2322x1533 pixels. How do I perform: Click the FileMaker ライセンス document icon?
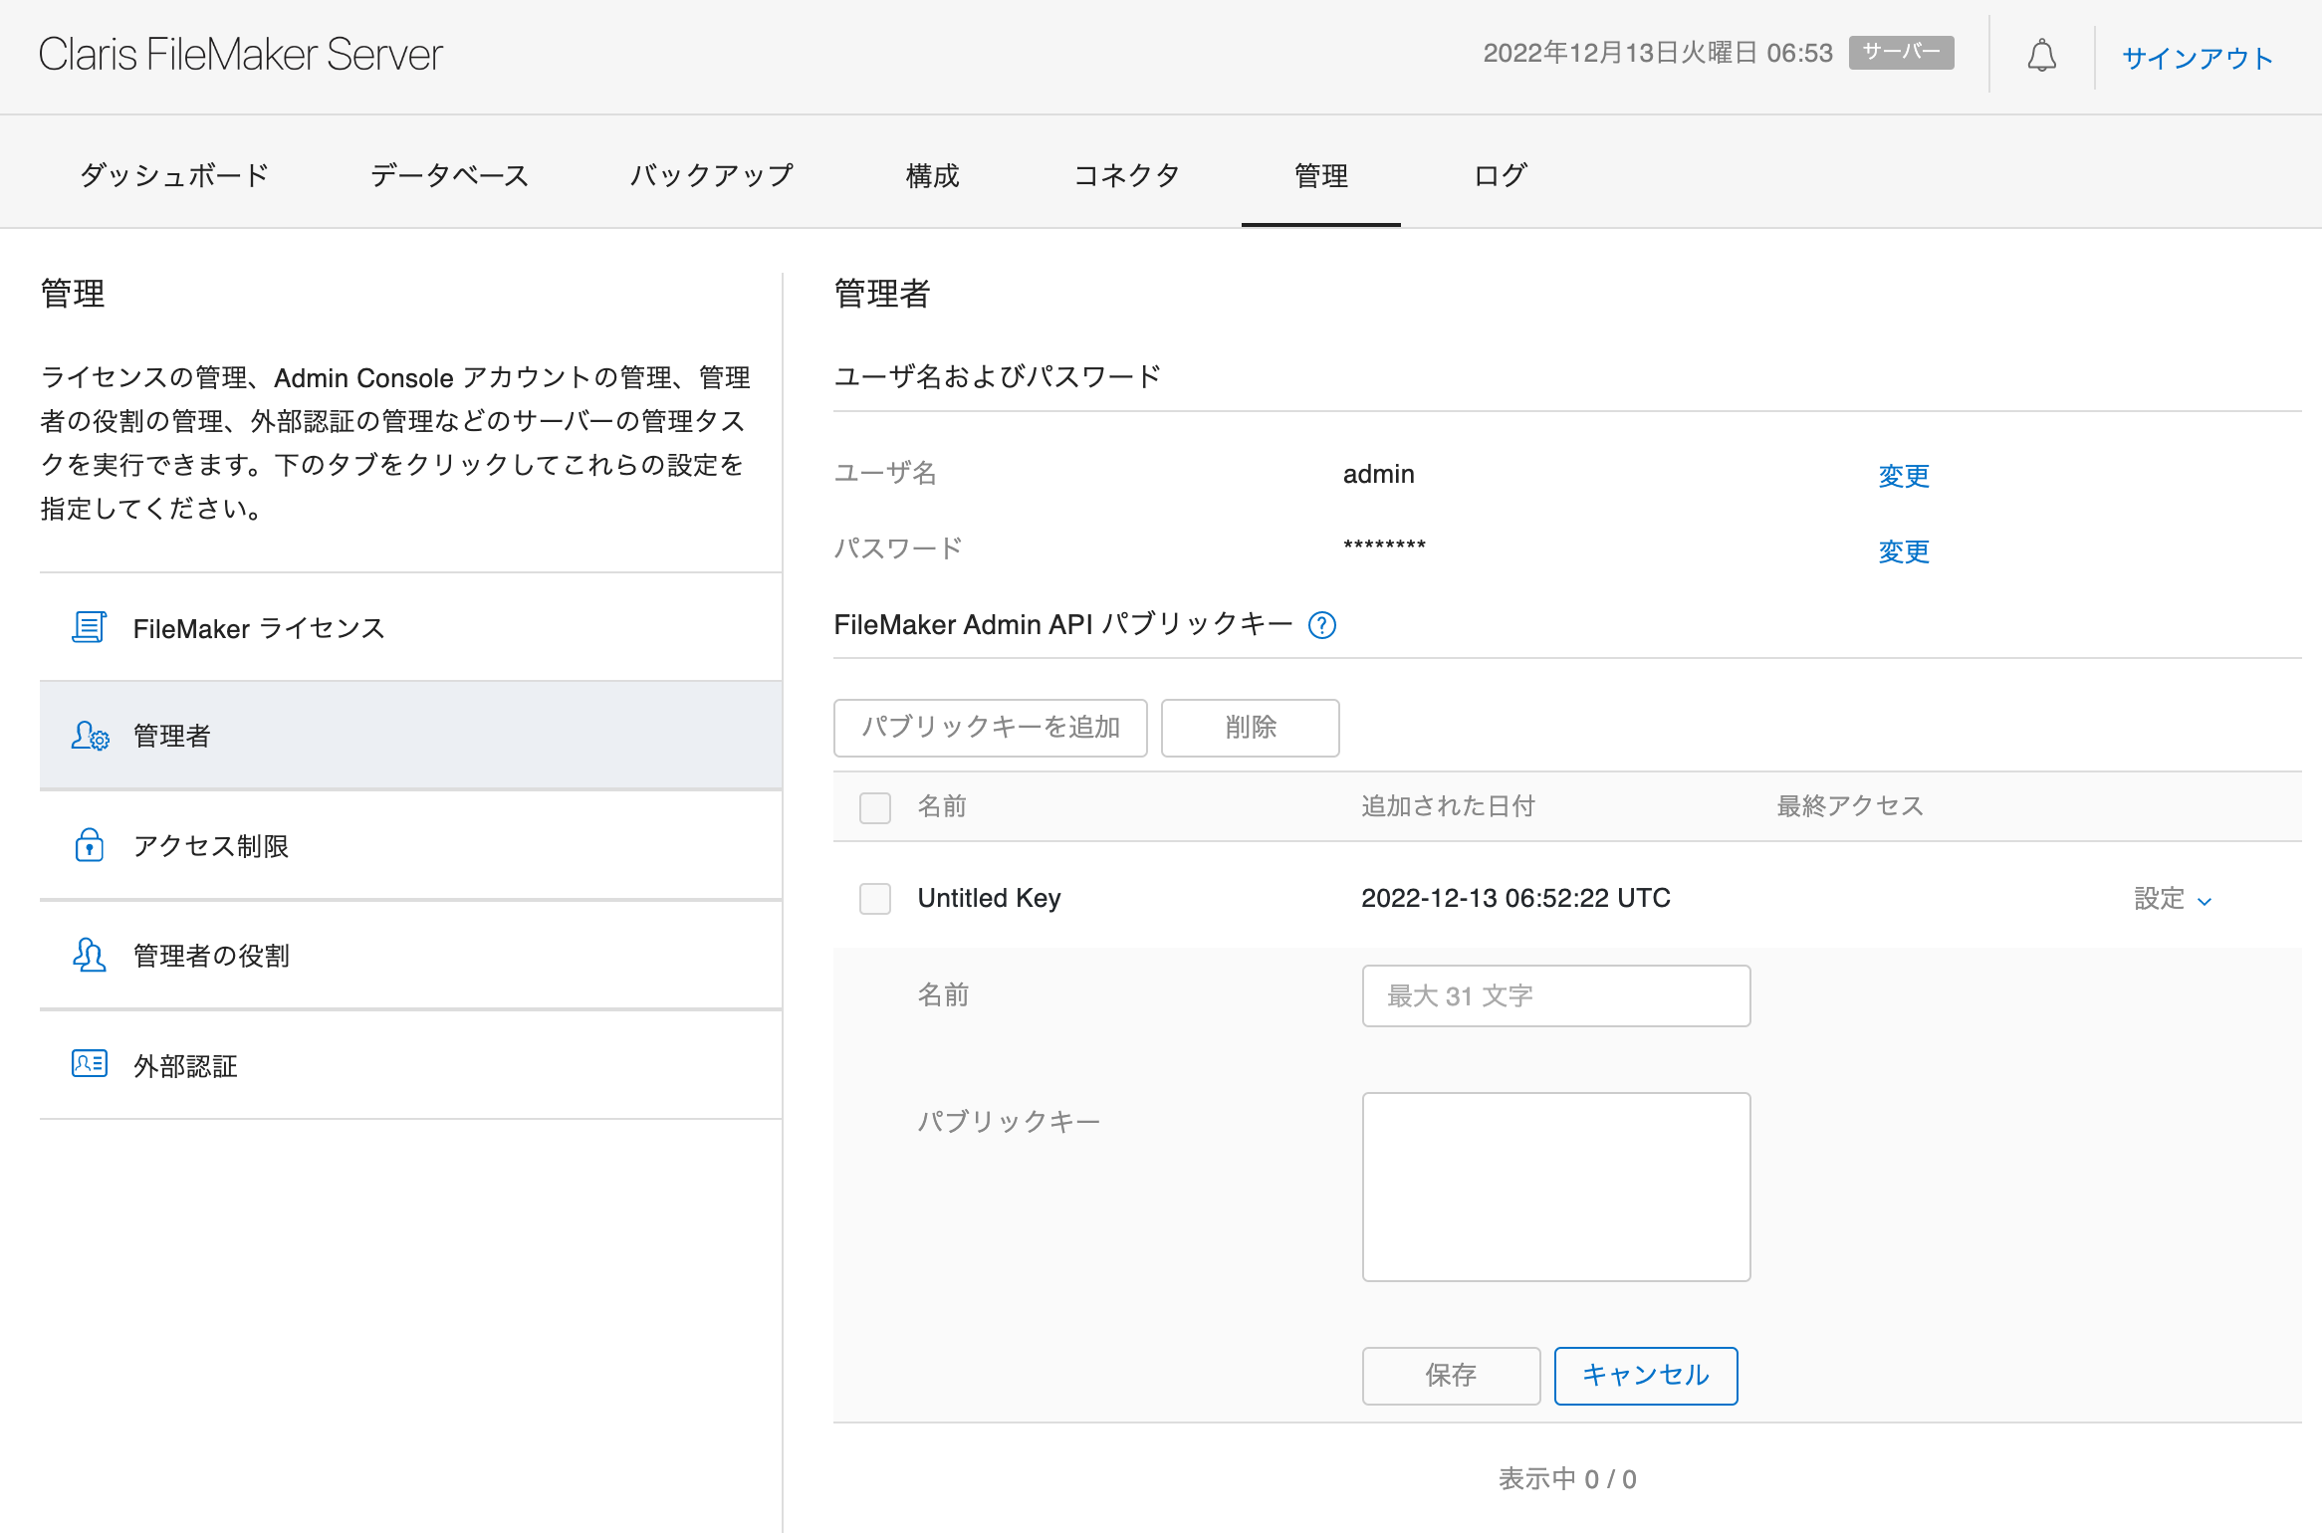coord(89,627)
